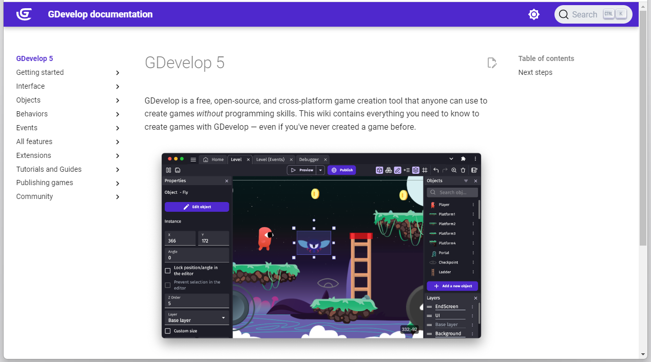
Task: Open the Publishing games sidebar page
Action: [45, 183]
